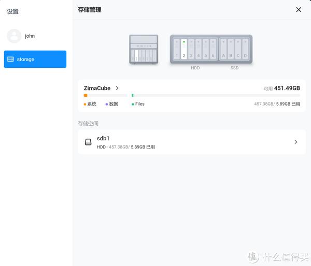The width and height of the screenshot is (311, 266).
Task: Select SSD slot C
Action: [x=238, y=49]
